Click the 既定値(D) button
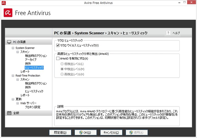 (x=60, y=132)
